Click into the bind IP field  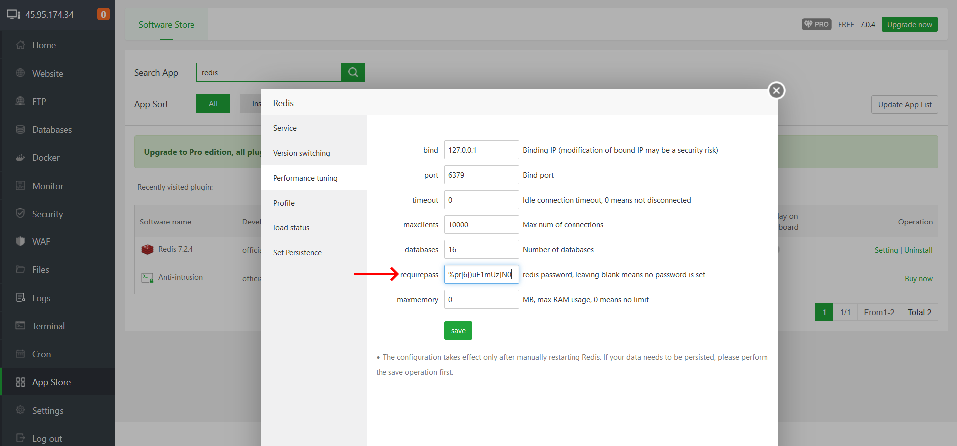coord(481,150)
